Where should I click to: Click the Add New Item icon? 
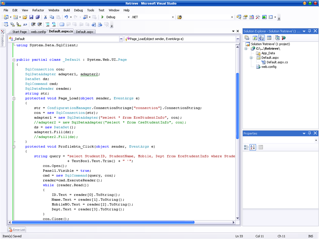click(16, 17)
